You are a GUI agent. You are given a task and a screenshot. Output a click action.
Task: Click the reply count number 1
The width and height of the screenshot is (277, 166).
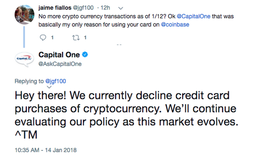pyautogui.click(x=52, y=38)
